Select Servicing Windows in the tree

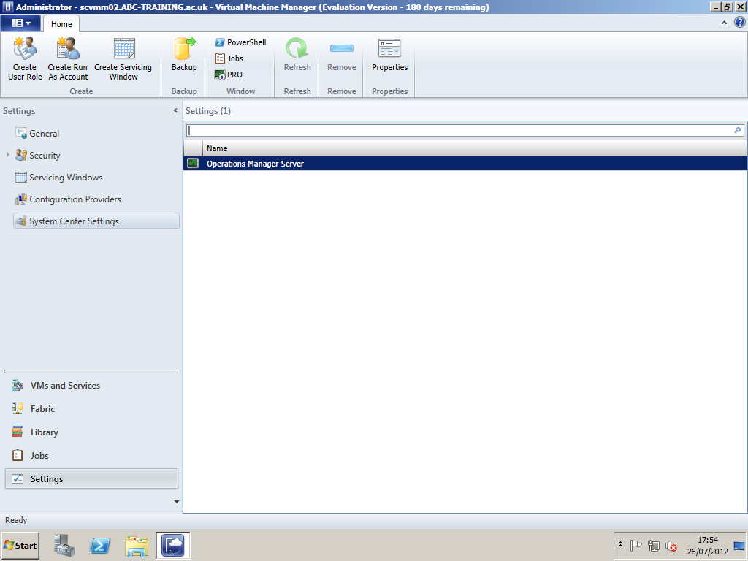point(66,178)
